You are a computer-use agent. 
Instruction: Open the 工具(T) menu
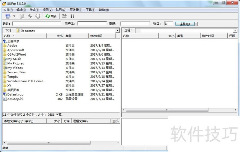click(91, 10)
